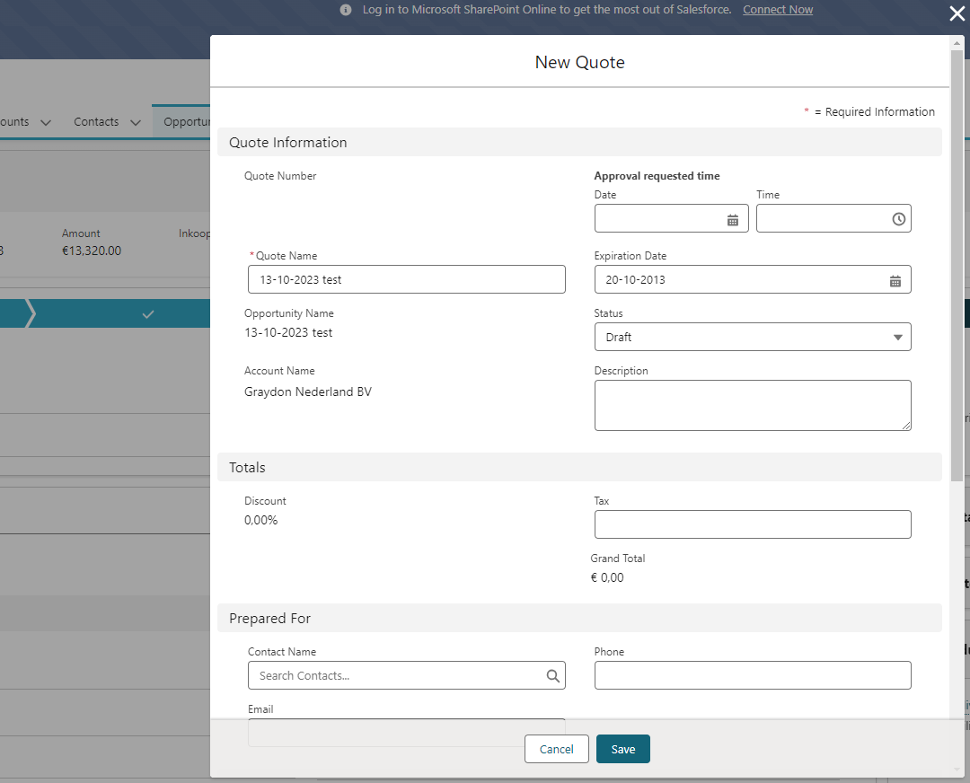Save the new quote
Screen dimensions: 970x783
click(622, 748)
